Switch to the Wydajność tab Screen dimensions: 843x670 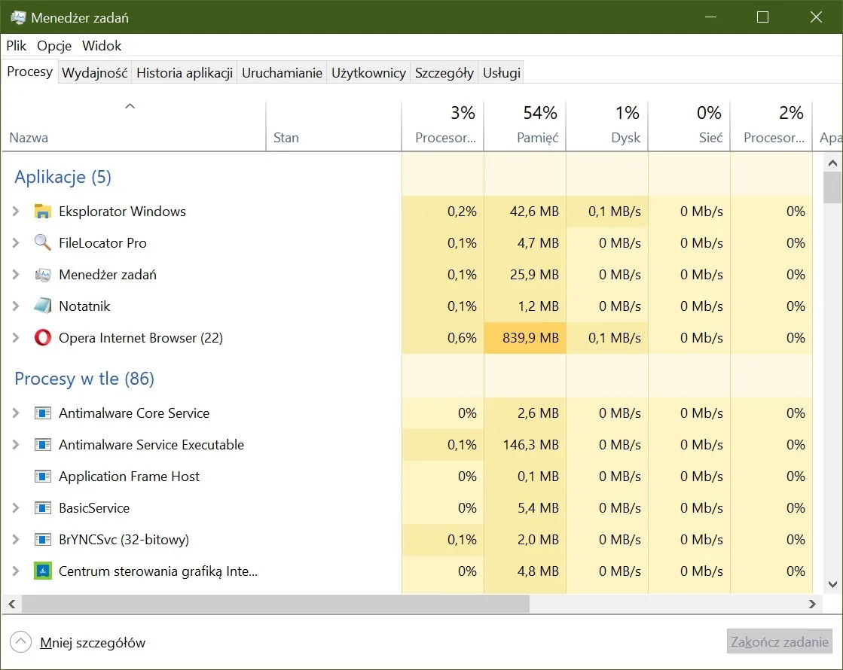[94, 72]
